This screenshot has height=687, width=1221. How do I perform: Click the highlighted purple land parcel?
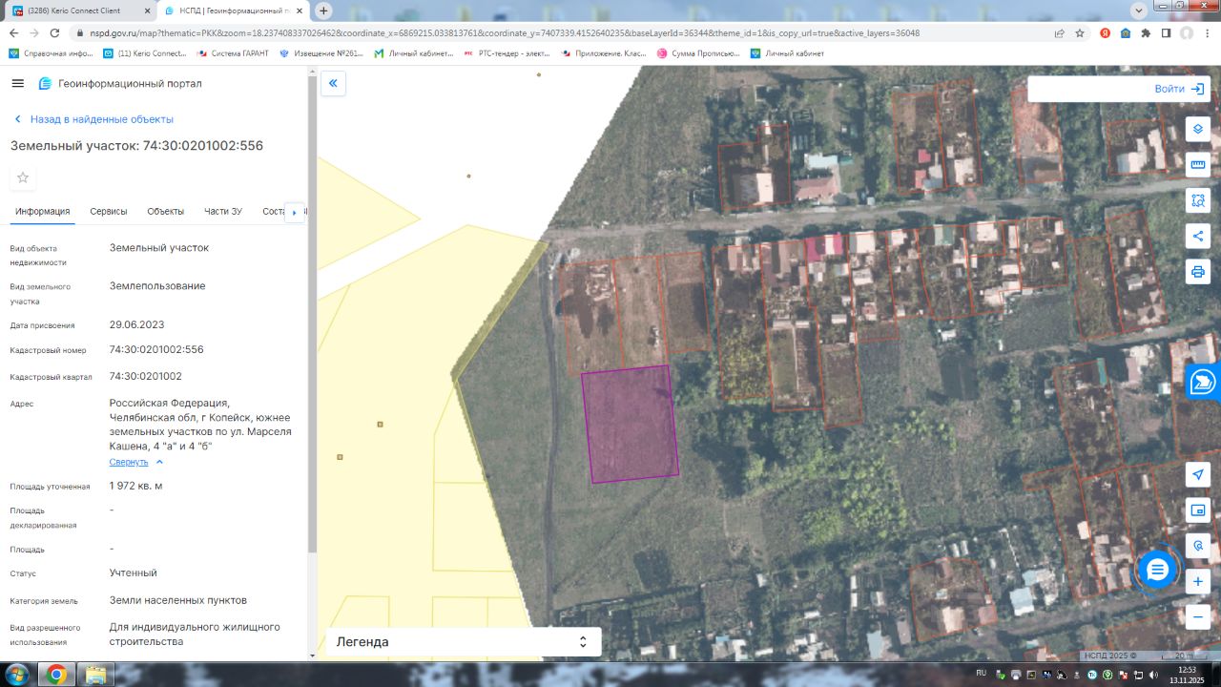click(x=630, y=424)
